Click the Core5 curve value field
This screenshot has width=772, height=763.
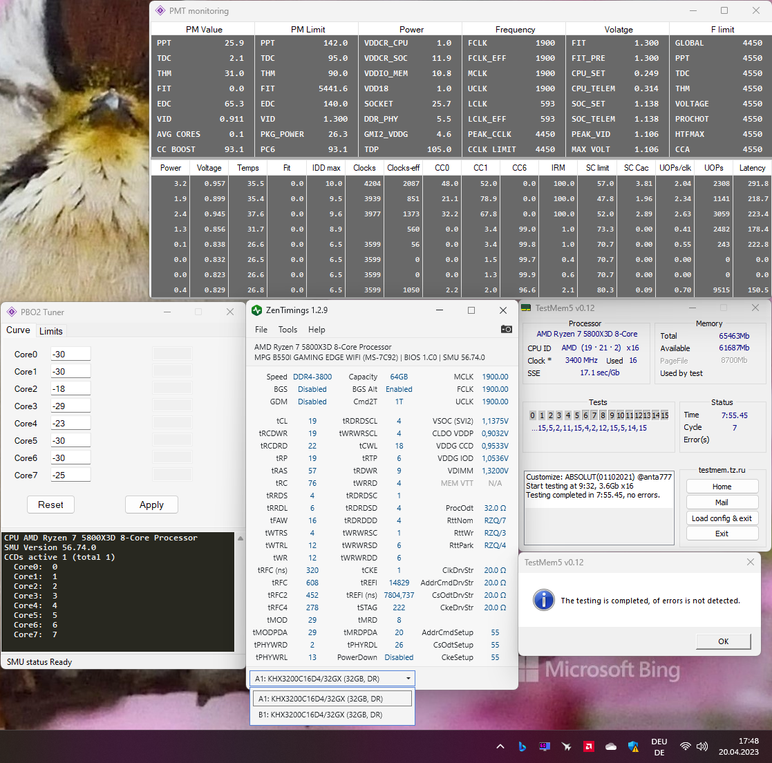(71, 440)
